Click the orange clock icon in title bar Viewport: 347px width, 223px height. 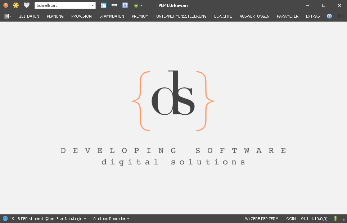(x=6, y=5)
